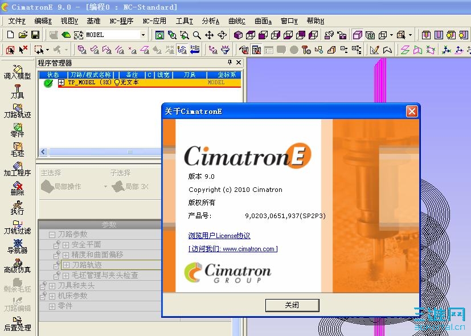Toggle the lightbulb on TP_MODEL row
This screenshot has width=471, height=336.
(117, 82)
